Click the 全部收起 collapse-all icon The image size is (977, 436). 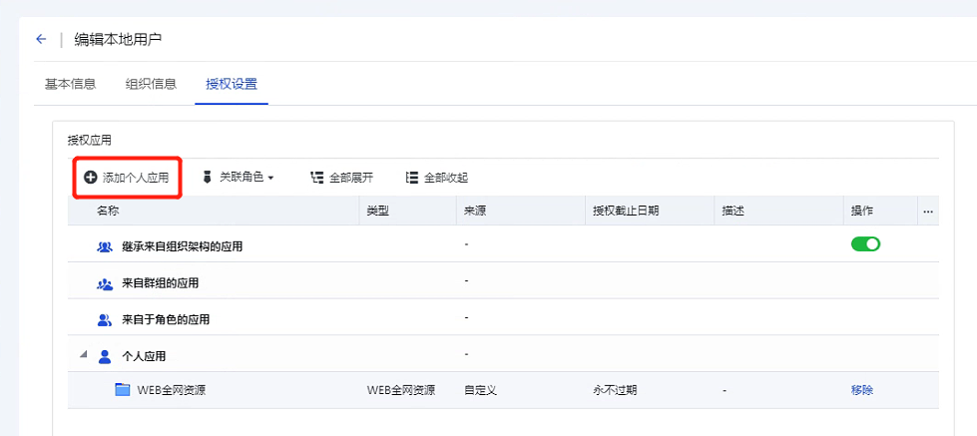pyautogui.click(x=411, y=178)
